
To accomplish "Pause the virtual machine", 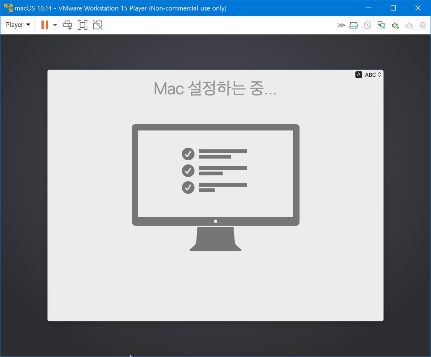I will point(45,25).
